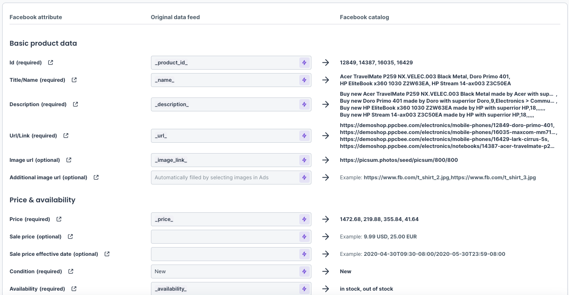The height and width of the screenshot is (295, 569).
Task: Click the empty Sale price input field
Action: pos(224,237)
